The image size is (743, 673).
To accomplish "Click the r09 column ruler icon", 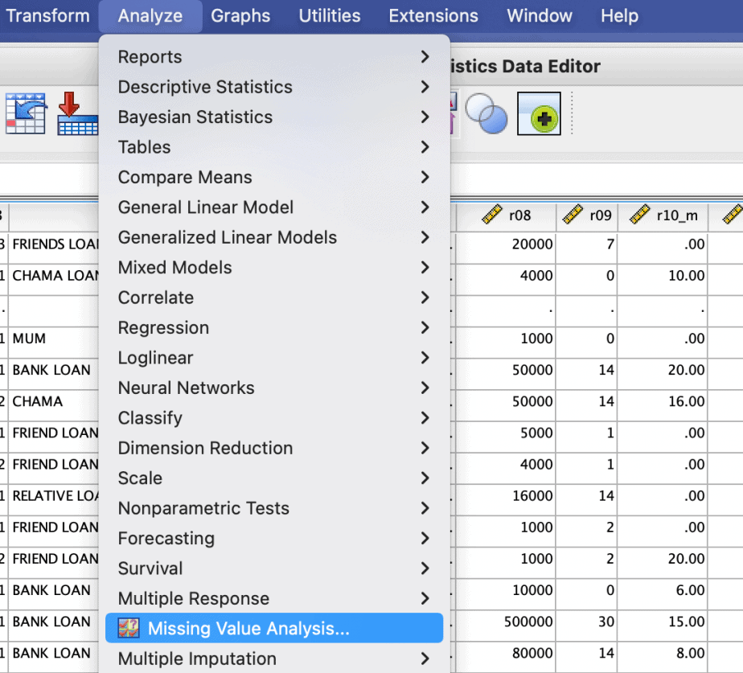I will pos(573,214).
